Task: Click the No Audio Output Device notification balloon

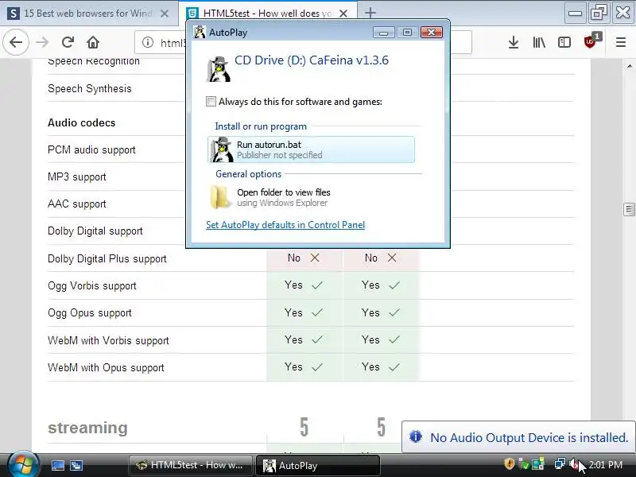Action: point(518,437)
